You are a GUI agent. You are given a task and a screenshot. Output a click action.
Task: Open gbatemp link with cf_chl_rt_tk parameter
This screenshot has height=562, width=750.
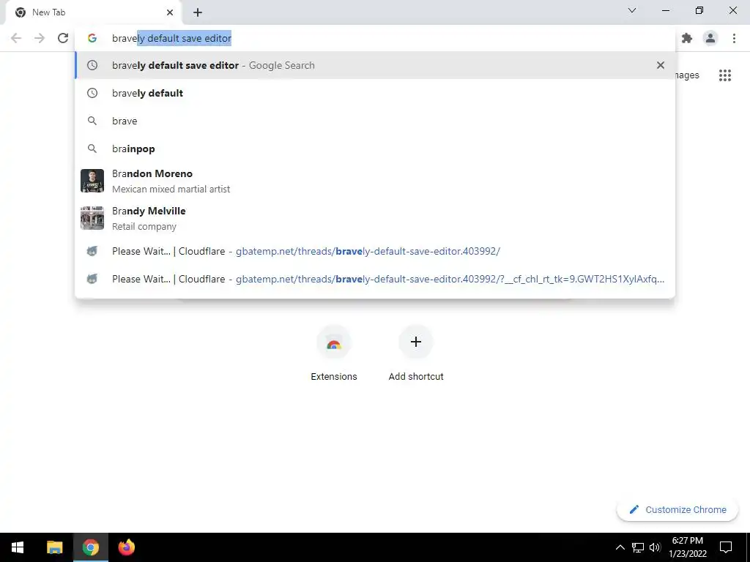[x=375, y=279]
